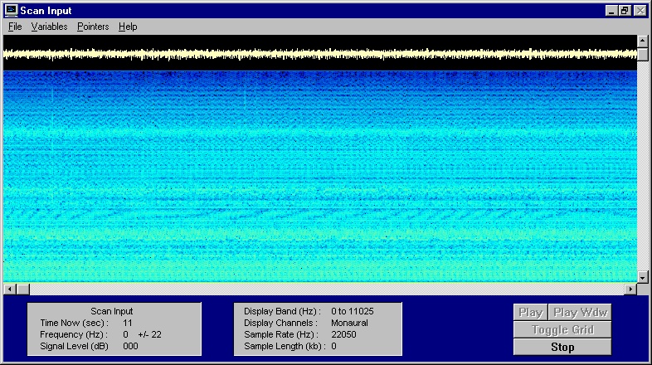This screenshot has width=652, height=365.
Task: Click the yellow waveform trace strip
Action: tap(319, 54)
